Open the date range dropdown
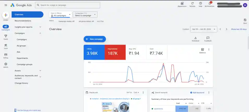This screenshot has height=112, width=249. pos(204,29)
